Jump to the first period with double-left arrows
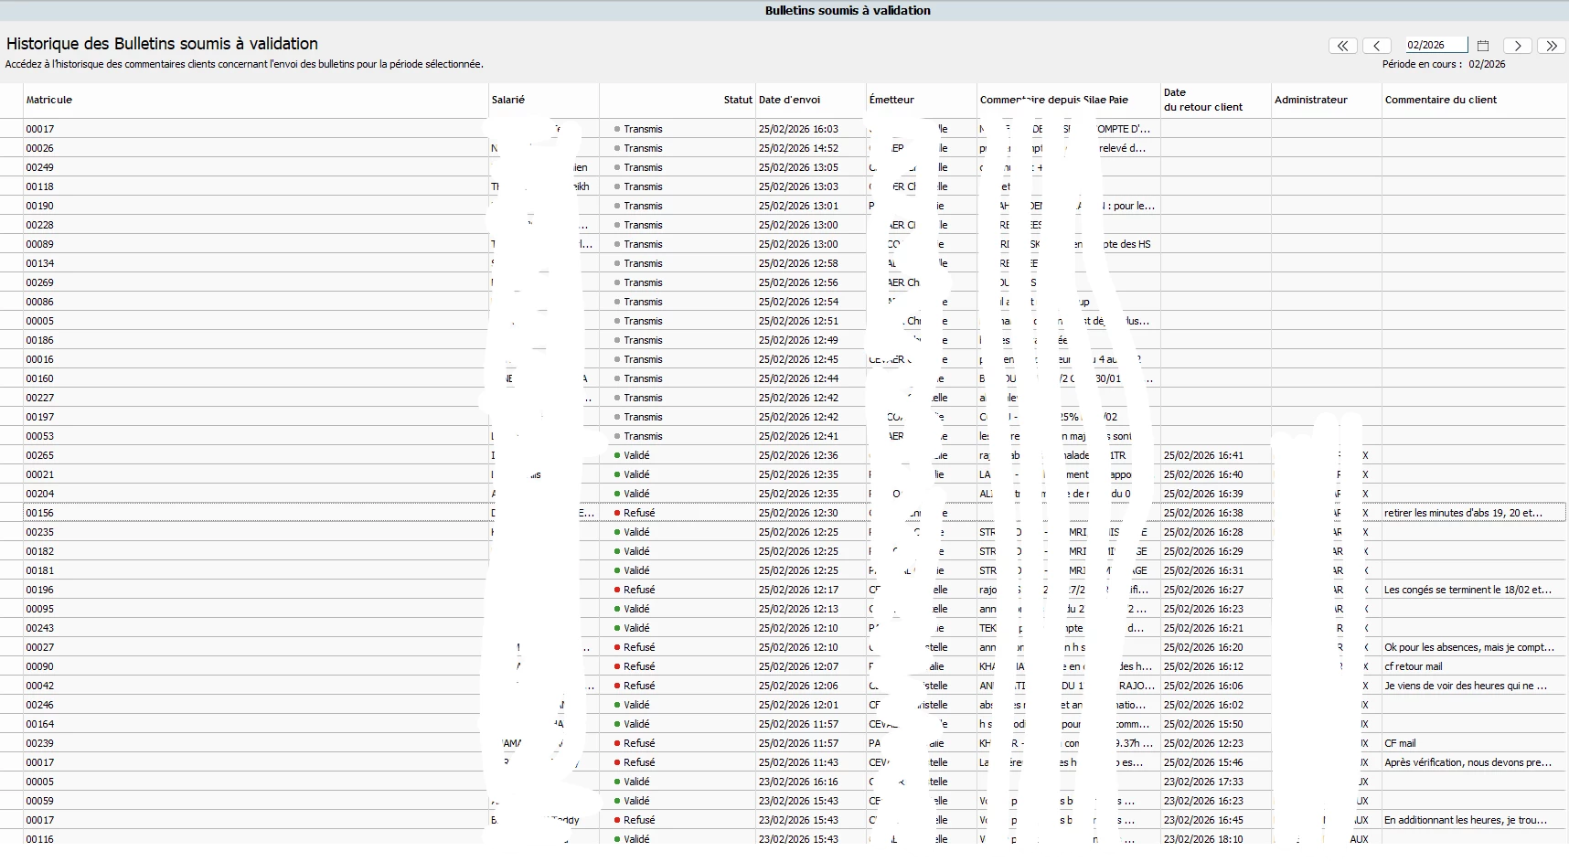 [1342, 46]
